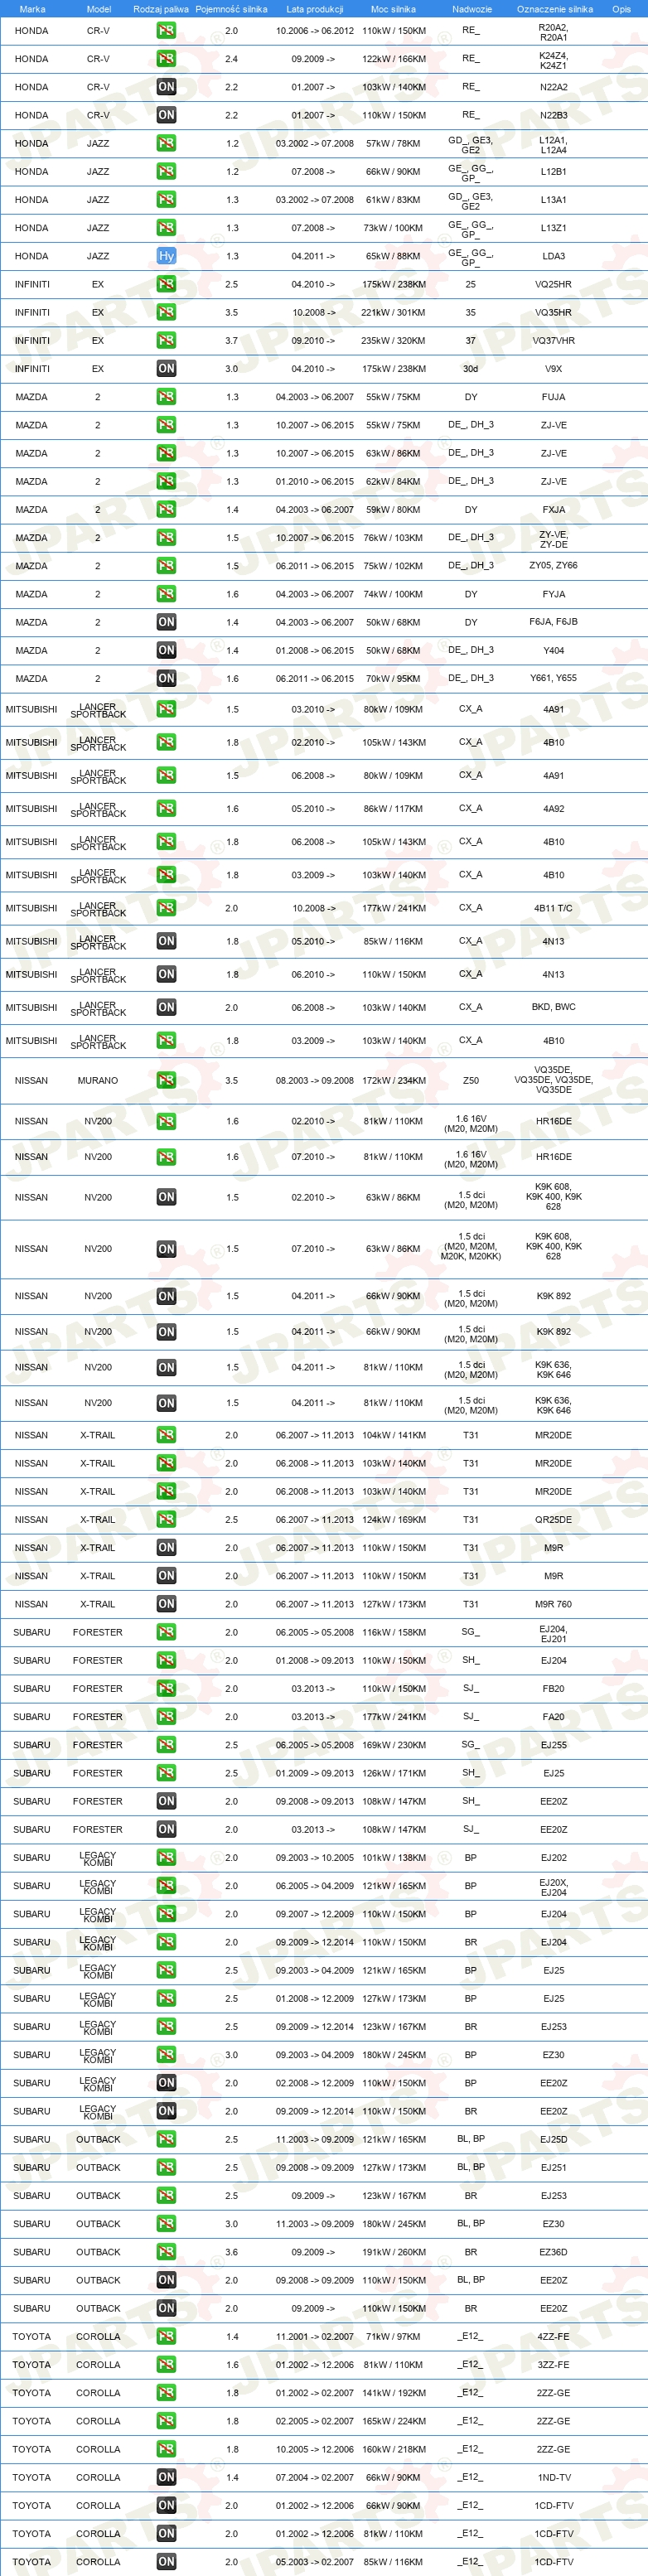Click petrol icon in Subaru Forester FA20 row
The height and width of the screenshot is (2576, 648).
coord(166,1717)
